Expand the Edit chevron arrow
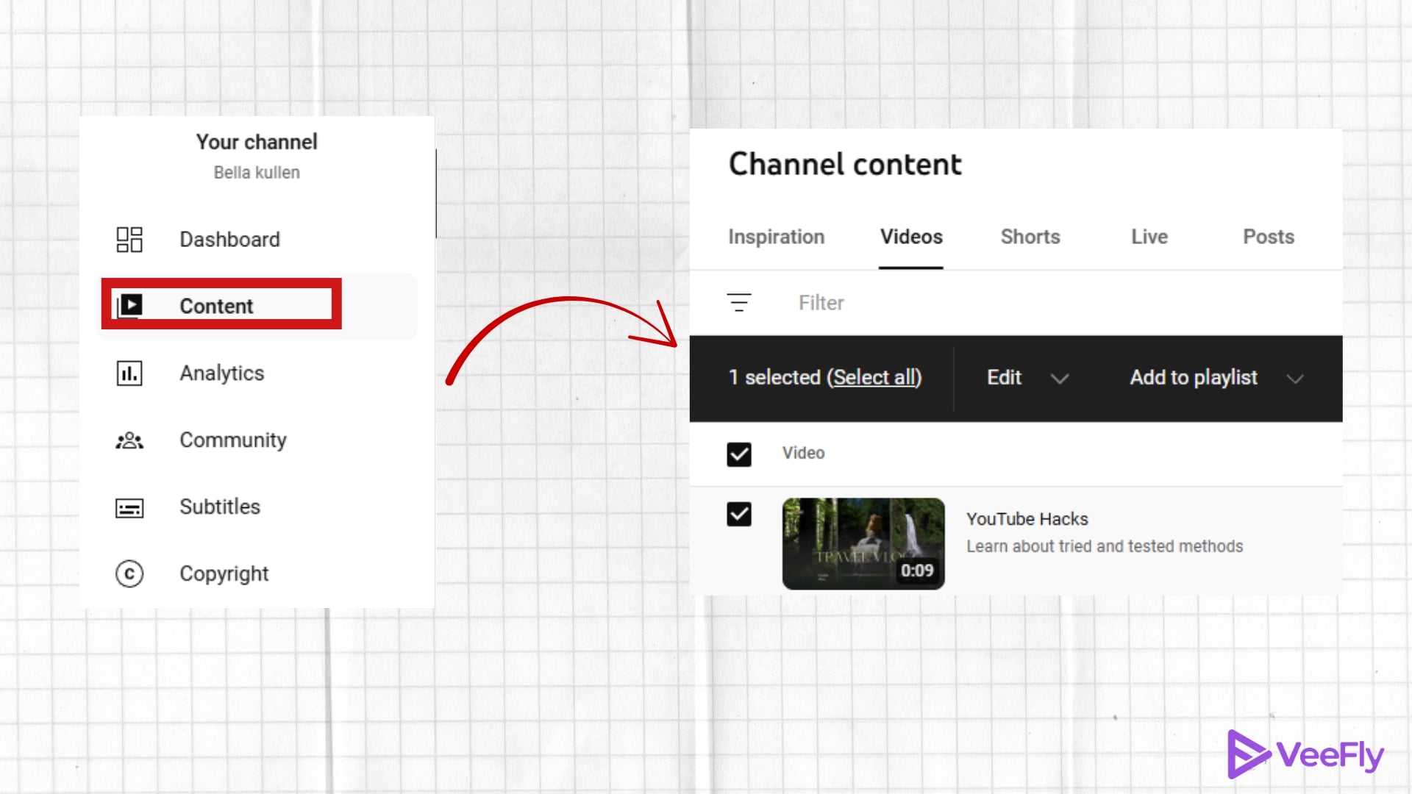1412x794 pixels. [x=1060, y=379]
